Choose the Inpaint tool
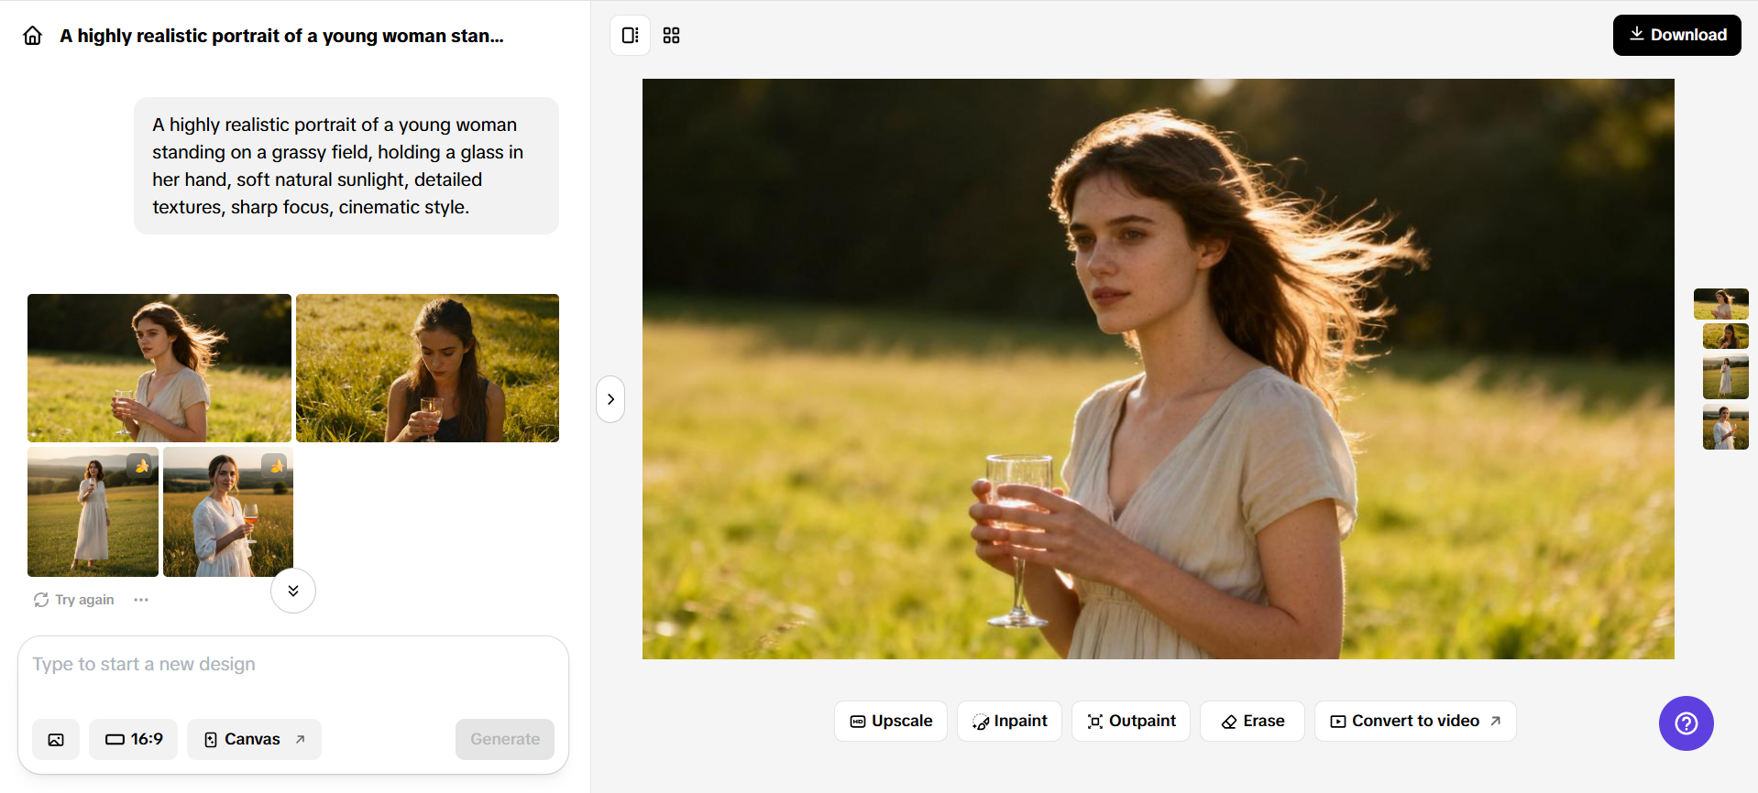 1009,722
